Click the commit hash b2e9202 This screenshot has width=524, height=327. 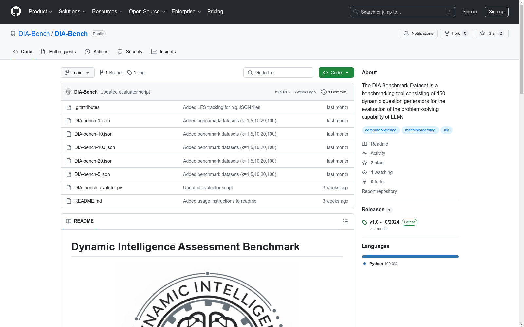point(283,92)
